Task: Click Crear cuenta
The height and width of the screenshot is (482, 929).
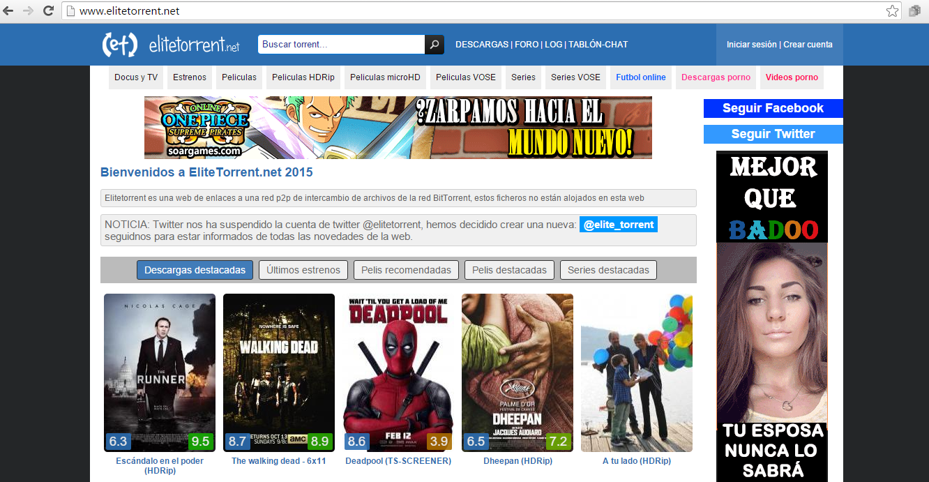Action: (808, 45)
